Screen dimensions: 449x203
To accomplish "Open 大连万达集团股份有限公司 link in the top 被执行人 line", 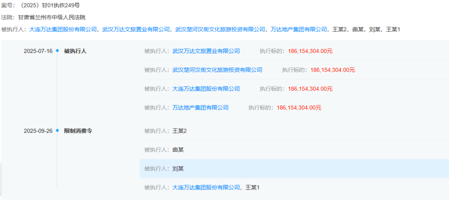I will [63, 29].
